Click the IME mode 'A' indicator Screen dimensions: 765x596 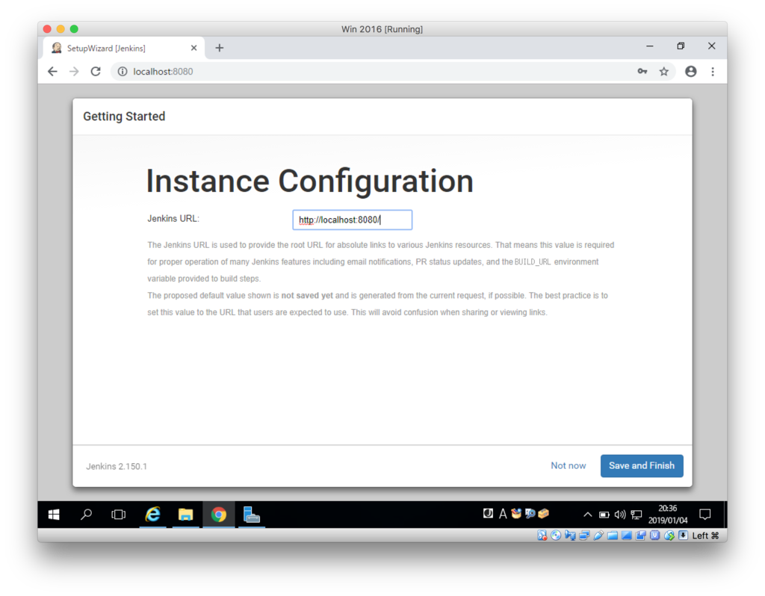click(503, 514)
